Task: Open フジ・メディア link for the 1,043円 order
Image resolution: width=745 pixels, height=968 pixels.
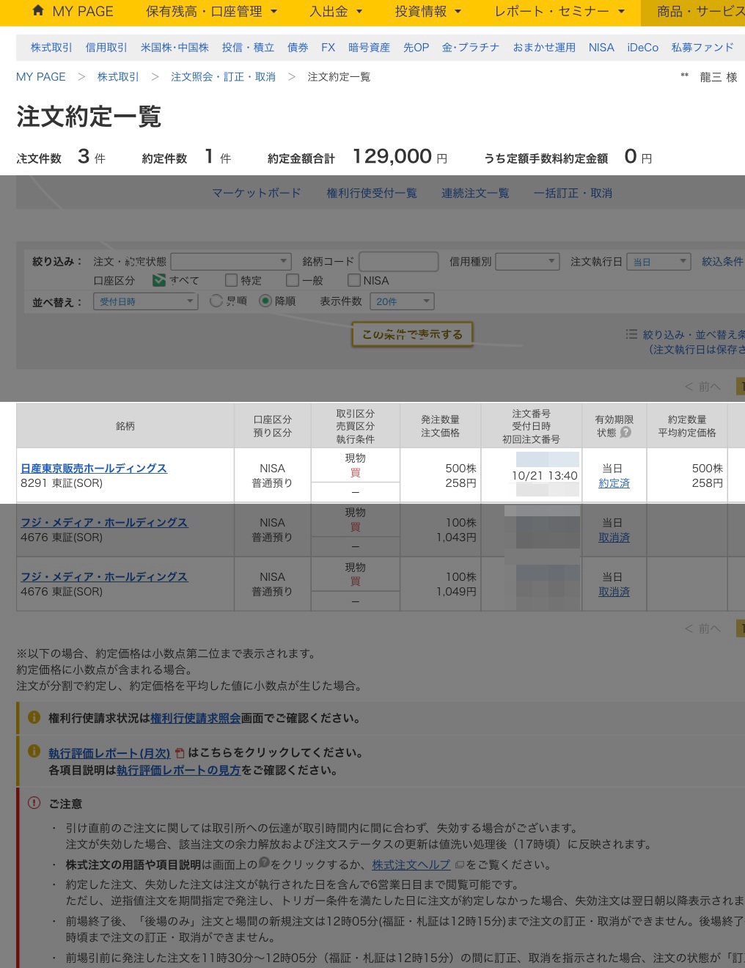Action: pos(104,523)
